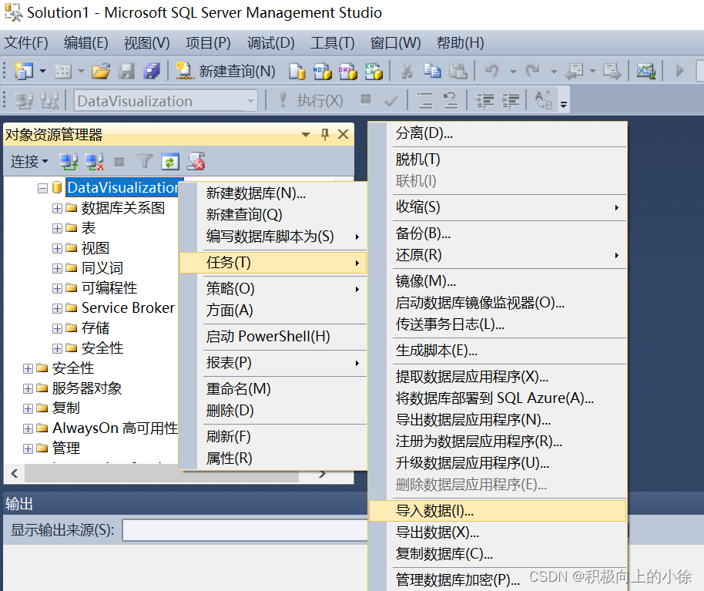Expand the Service Broker node
The width and height of the screenshot is (704, 591).
pyautogui.click(x=57, y=308)
